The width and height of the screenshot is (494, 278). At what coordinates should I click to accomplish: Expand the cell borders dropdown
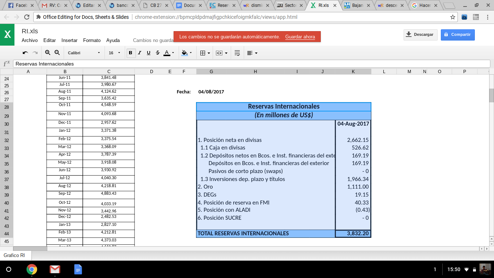point(205,53)
